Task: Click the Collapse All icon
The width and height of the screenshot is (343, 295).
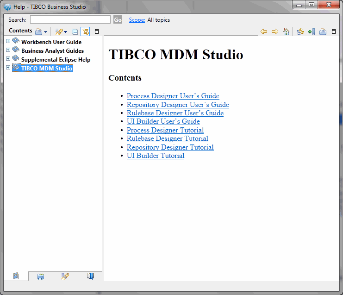Action: [x=75, y=32]
